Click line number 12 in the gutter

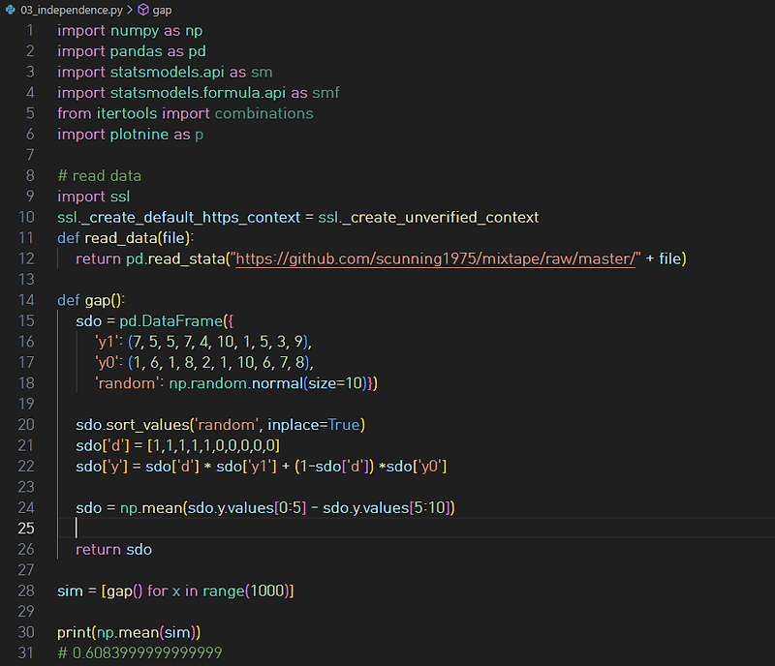(x=24, y=258)
